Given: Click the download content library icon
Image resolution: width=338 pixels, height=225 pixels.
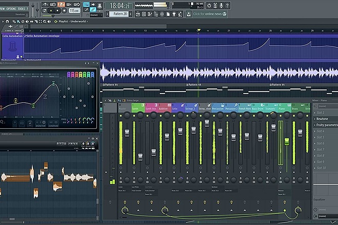Looking at the screenshot, I should 188,14.
